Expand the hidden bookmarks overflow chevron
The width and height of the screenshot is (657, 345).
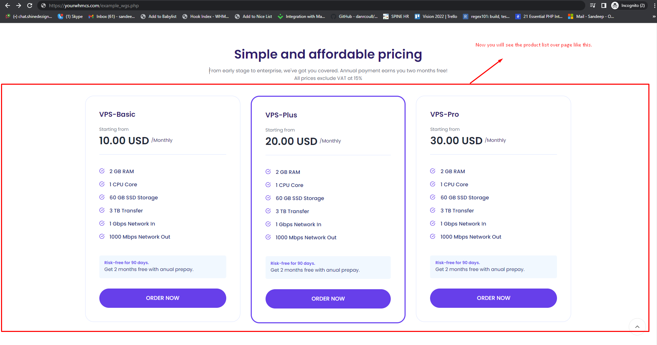(654, 17)
